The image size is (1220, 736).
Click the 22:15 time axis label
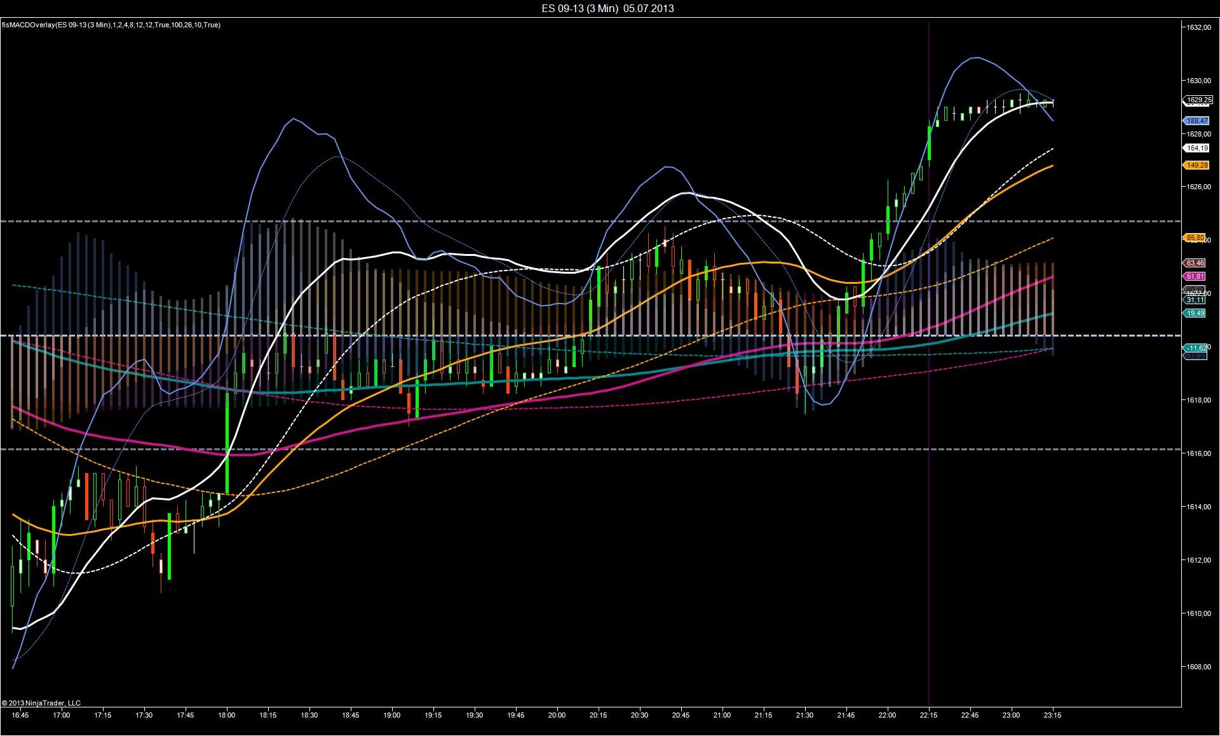928,715
